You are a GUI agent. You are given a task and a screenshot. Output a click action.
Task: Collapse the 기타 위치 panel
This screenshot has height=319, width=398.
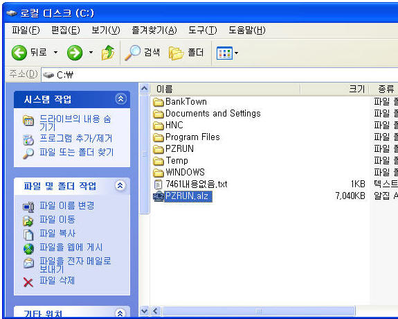click(x=120, y=313)
